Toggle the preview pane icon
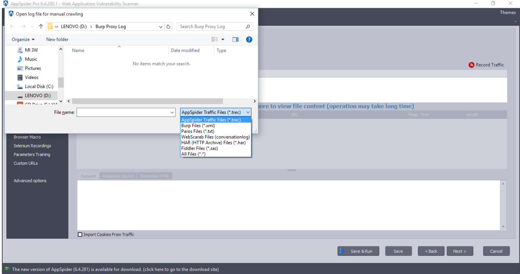 coord(235,39)
